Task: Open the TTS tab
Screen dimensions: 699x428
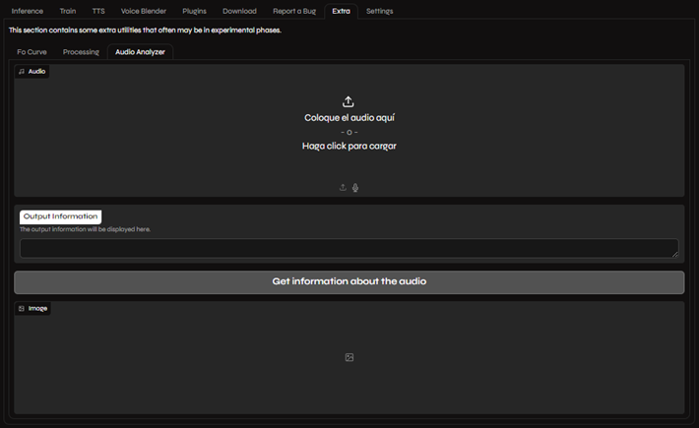Action: point(98,11)
